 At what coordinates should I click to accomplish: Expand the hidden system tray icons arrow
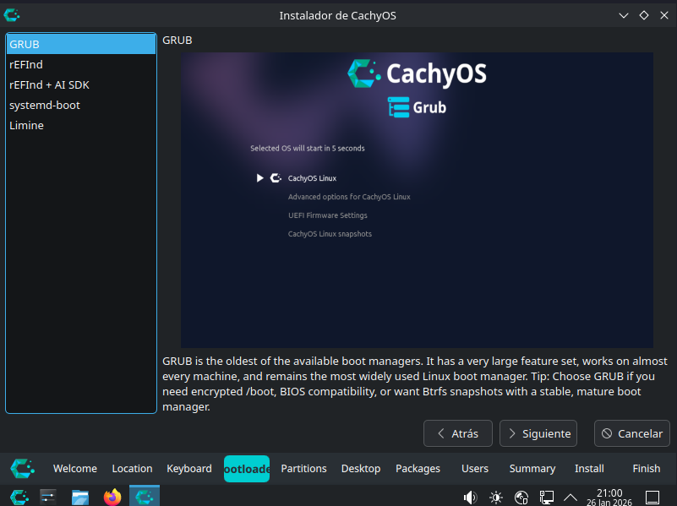click(571, 497)
